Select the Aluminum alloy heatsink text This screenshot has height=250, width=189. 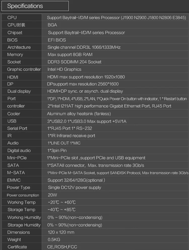click(79, 114)
